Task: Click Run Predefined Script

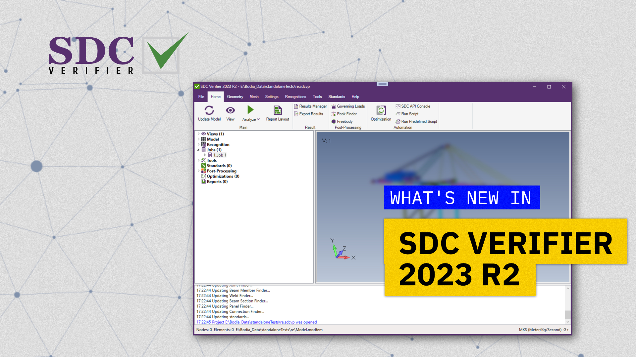Action: (416, 121)
